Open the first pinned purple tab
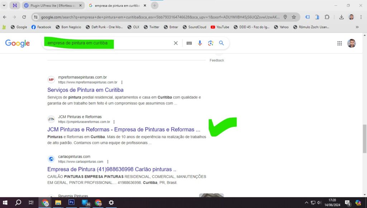367x208 pixels. (x=15, y=5)
